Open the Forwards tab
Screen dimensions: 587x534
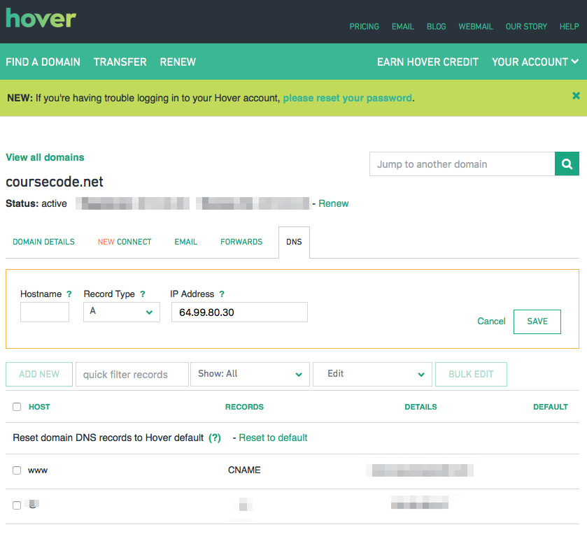tap(241, 242)
